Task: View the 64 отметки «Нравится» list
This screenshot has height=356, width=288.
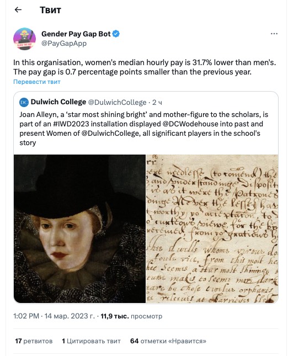Action: (168, 341)
